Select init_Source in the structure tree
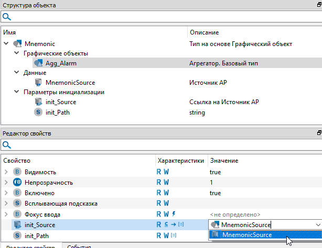 [60, 102]
